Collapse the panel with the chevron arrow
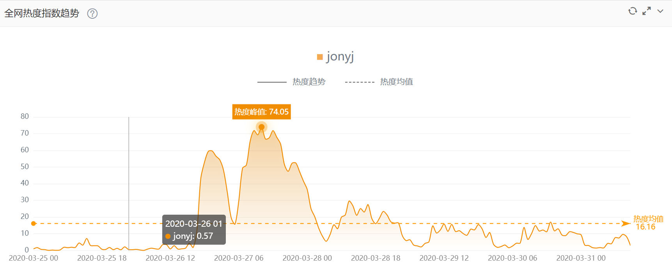Screen dimensions: 672x270 [660, 11]
